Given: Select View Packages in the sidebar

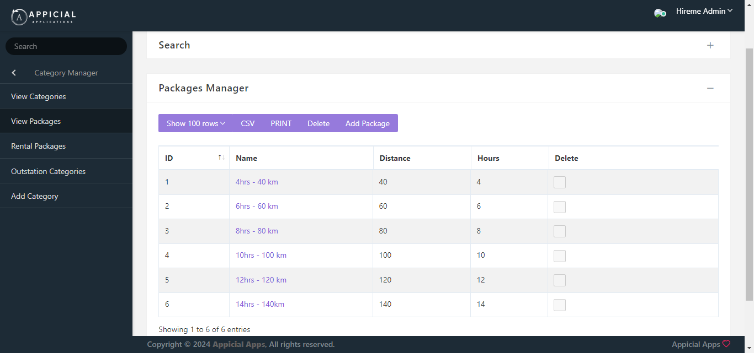Looking at the screenshot, I should 66,121.
